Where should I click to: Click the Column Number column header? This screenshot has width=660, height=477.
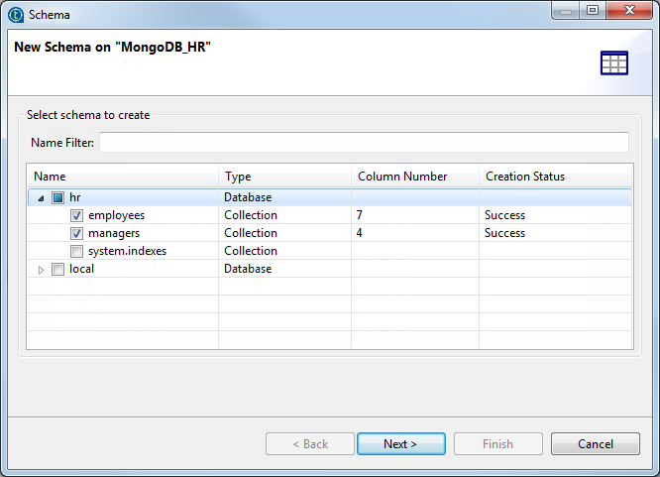(x=414, y=177)
